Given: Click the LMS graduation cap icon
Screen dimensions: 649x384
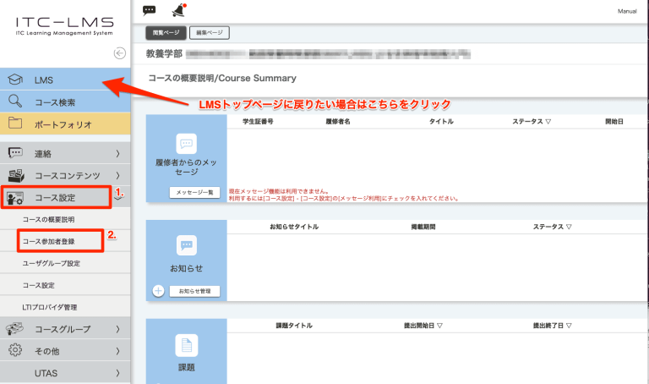Looking at the screenshot, I should pos(15,80).
